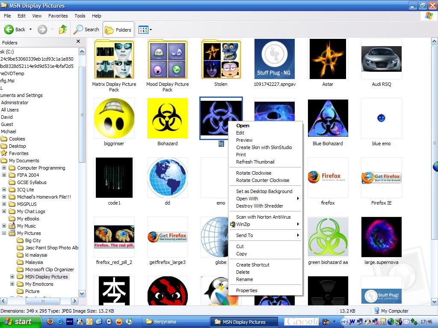
Task: Close the Folders side panel
Action: (x=78, y=41)
